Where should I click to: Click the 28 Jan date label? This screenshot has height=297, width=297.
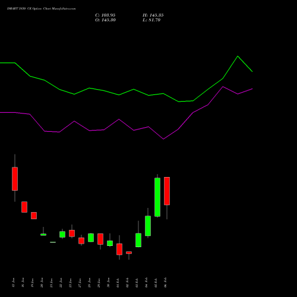pyautogui.click(x=90, y=282)
